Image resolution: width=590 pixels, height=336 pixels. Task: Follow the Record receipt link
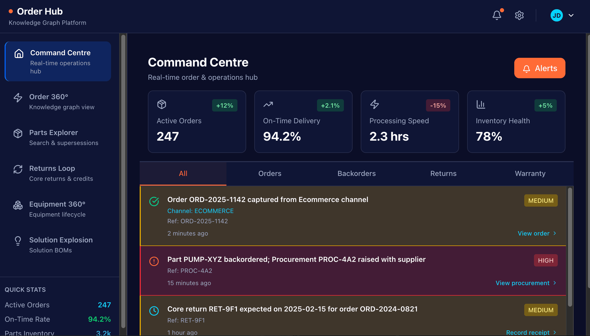pos(531,332)
